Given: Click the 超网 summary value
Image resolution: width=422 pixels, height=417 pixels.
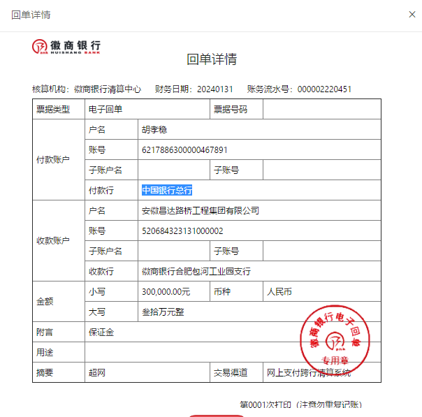Looking at the screenshot, I should [x=96, y=373].
